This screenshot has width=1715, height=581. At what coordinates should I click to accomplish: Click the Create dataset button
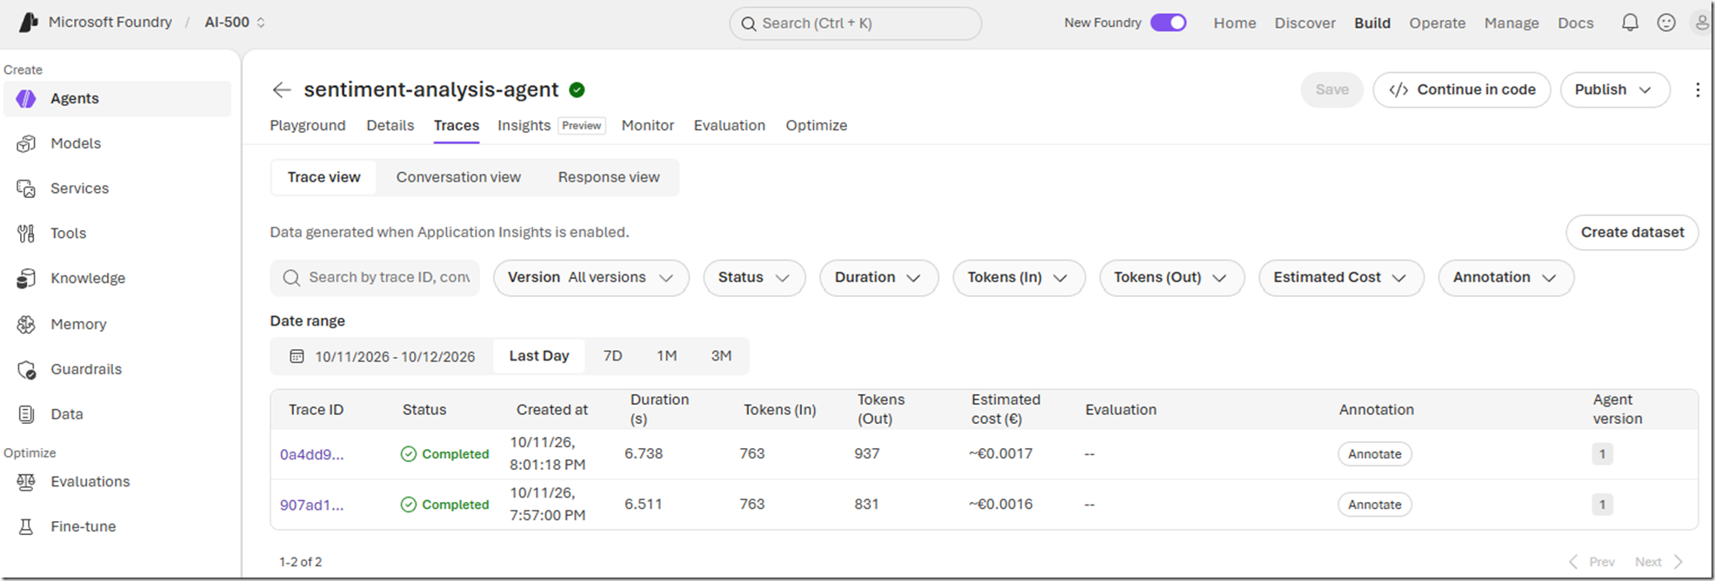click(x=1632, y=233)
